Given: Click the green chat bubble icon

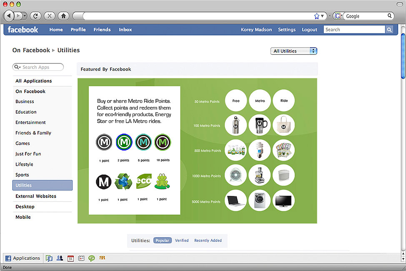Looking at the screenshot, I should [92, 258].
